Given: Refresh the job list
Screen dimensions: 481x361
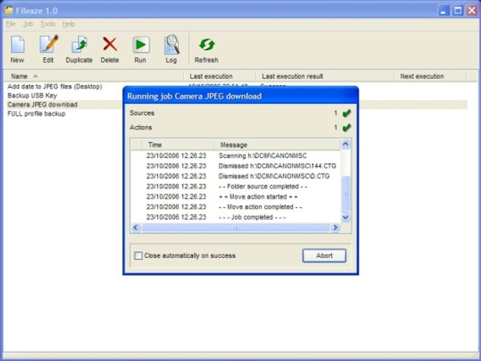Looking at the screenshot, I should [206, 49].
